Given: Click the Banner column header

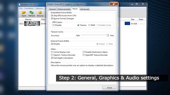Looking at the screenshot, I should click(28, 19).
